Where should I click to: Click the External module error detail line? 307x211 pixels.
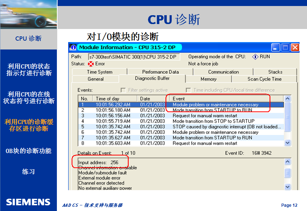pos(100,178)
